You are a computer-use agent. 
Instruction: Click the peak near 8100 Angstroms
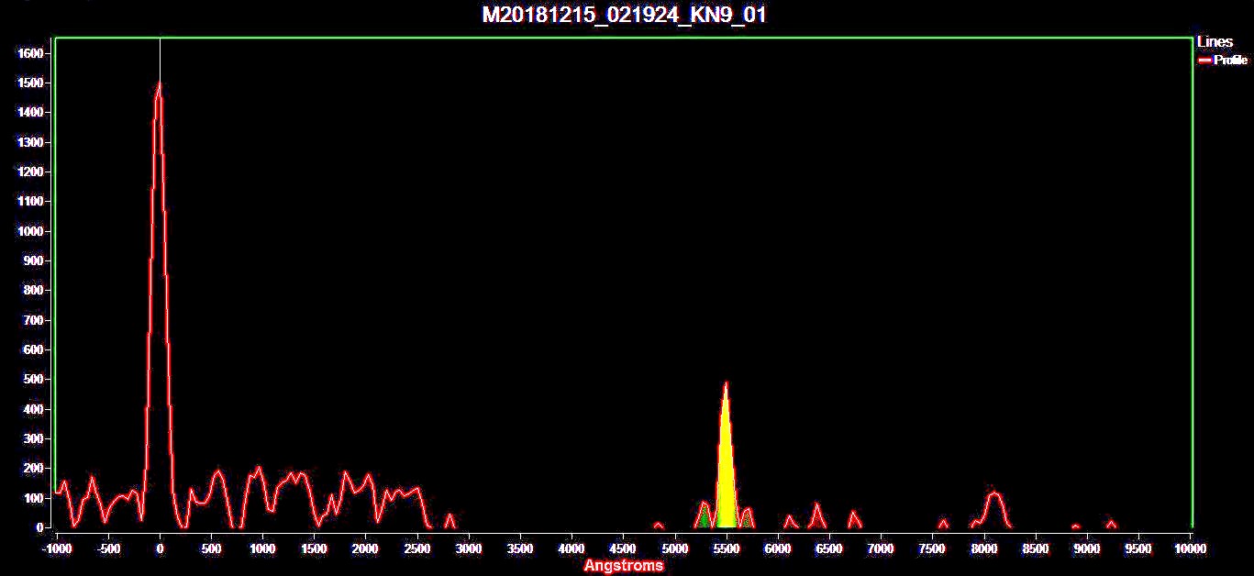click(993, 495)
